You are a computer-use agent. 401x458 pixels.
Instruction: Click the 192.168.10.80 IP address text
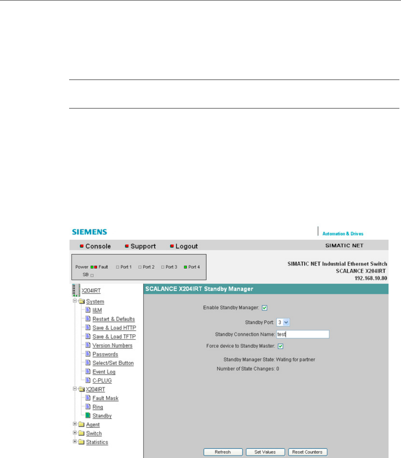(x=370, y=278)
